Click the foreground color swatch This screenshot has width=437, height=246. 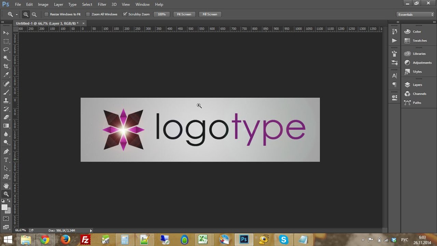(4, 207)
